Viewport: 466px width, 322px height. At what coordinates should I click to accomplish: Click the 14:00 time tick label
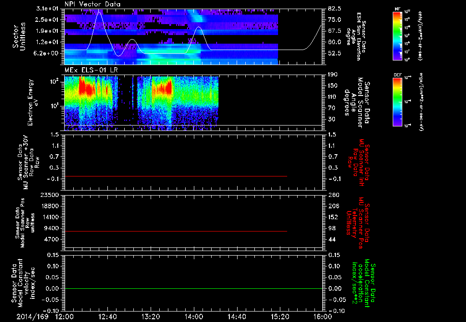pyautogui.click(x=194, y=317)
